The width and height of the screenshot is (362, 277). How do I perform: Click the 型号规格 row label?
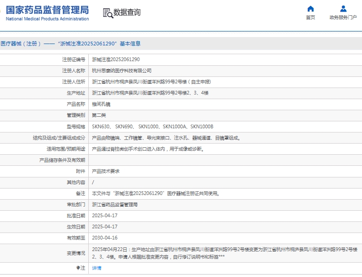tap(76, 126)
